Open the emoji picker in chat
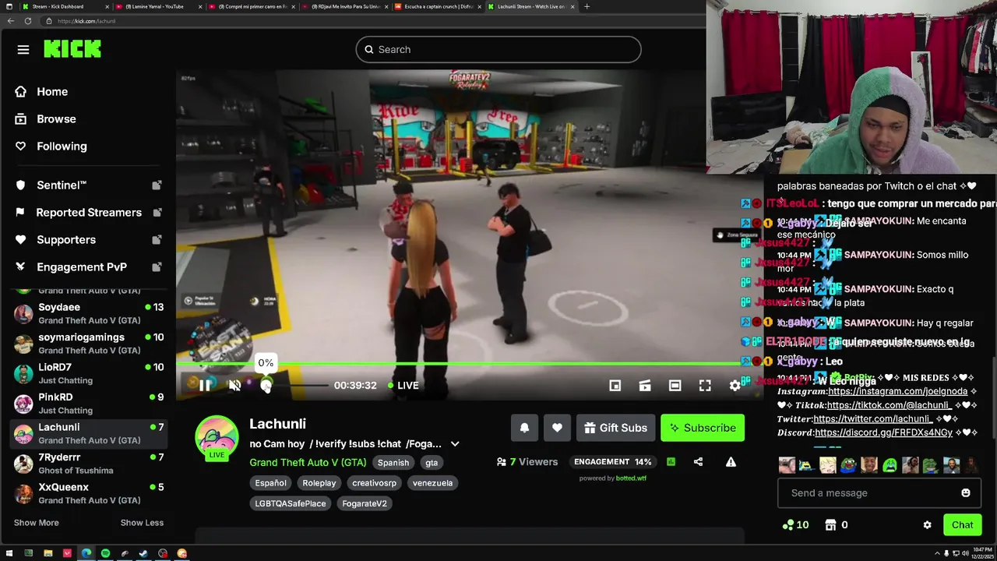This screenshot has width=997, height=561. (x=966, y=492)
